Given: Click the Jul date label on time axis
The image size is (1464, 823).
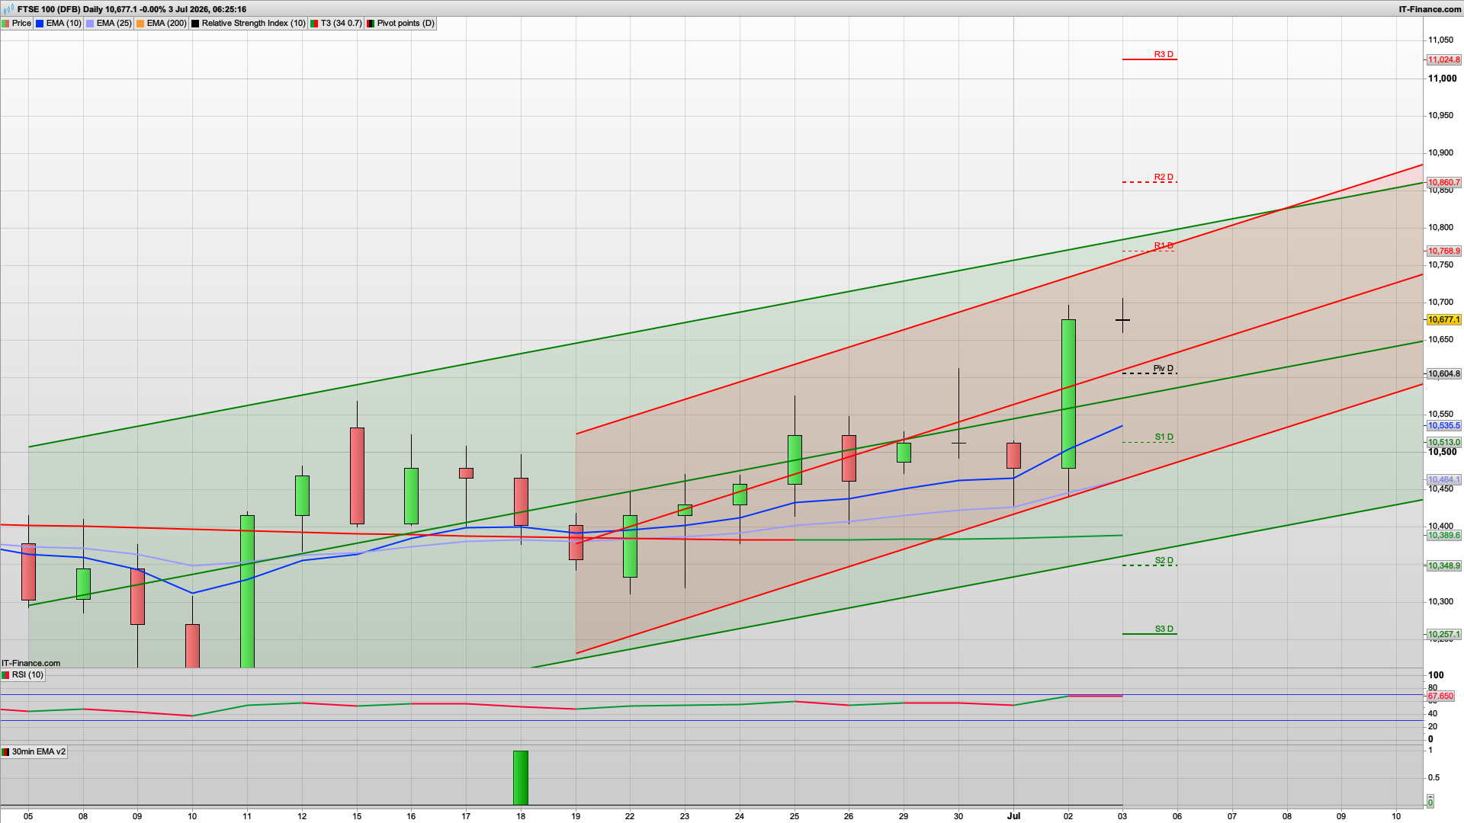Looking at the screenshot, I should coord(1013,816).
